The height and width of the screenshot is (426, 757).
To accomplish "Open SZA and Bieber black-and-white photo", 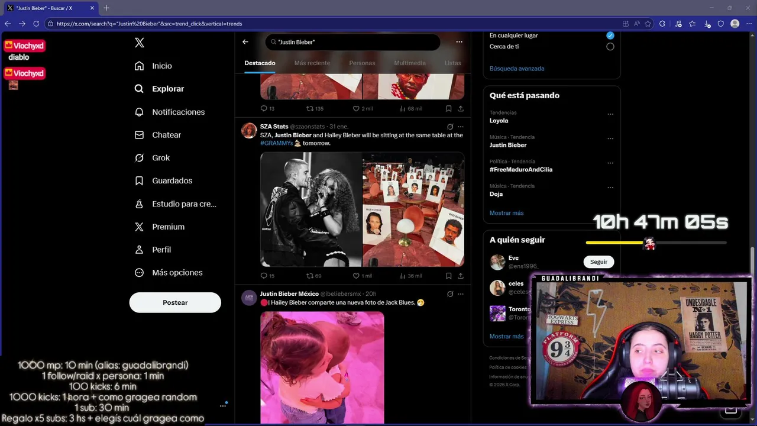I will (x=311, y=209).
